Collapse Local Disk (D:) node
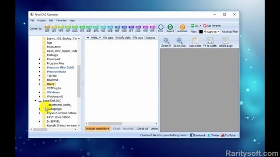Image resolution: width=280 pixels, height=157 pixels. coord(35,101)
